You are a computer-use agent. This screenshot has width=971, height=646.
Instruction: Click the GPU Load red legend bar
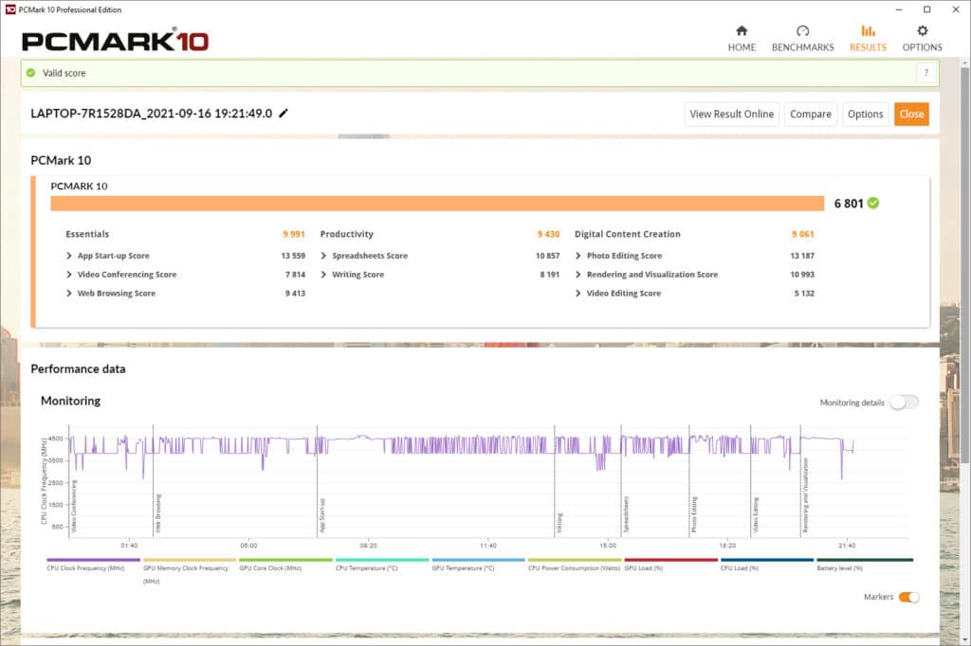[670, 560]
